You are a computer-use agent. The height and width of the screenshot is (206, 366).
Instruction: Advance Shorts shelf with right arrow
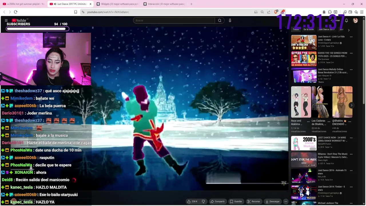point(351,105)
